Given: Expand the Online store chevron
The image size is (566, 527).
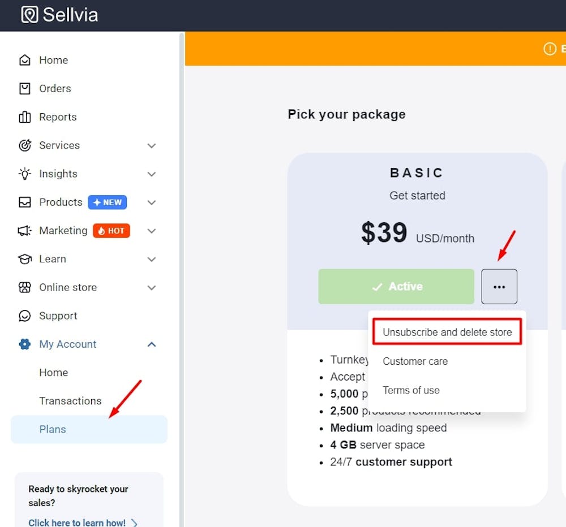Looking at the screenshot, I should [x=152, y=287].
